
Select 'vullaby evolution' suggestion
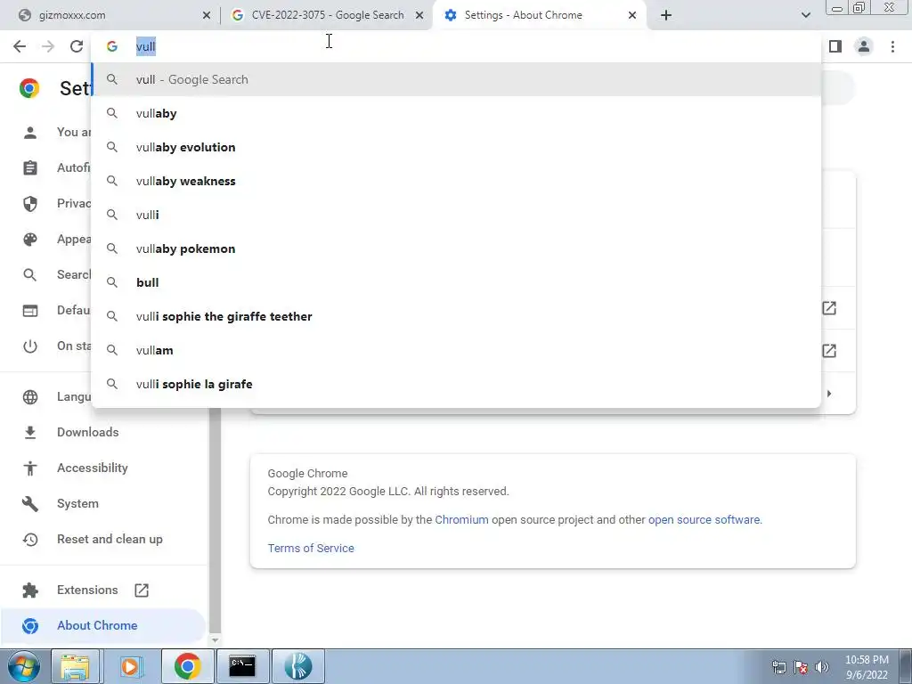457,147
